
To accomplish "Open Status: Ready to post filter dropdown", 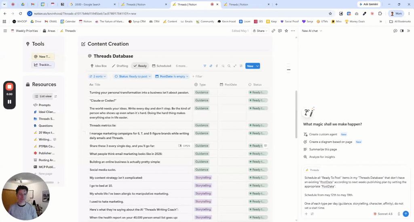I will 133,76.
